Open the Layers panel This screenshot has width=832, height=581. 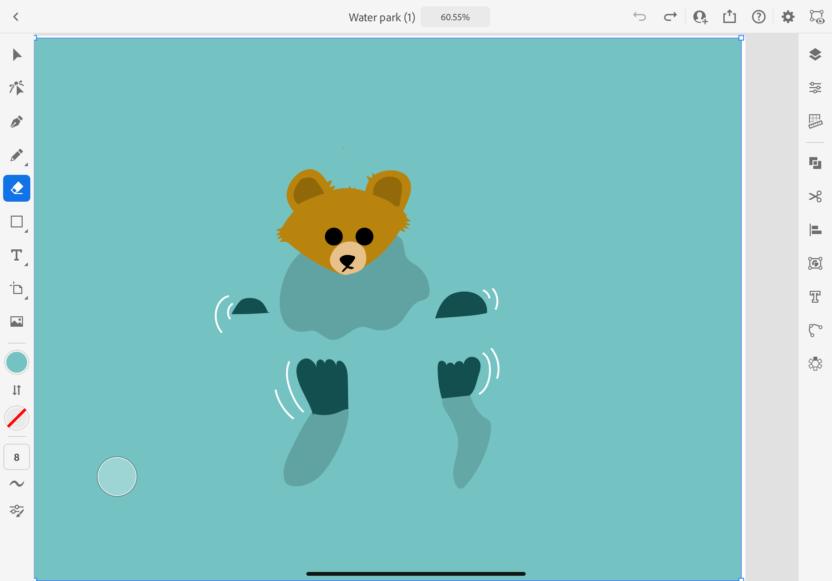tap(815, 55)
